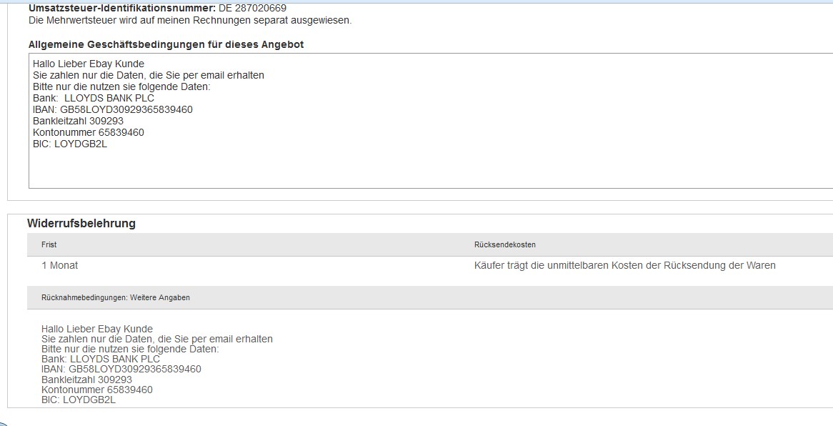Click the Rücknahmebedingungen: Weitere Angaben header row
833x426 pixels.
click(x=430, y=297)
